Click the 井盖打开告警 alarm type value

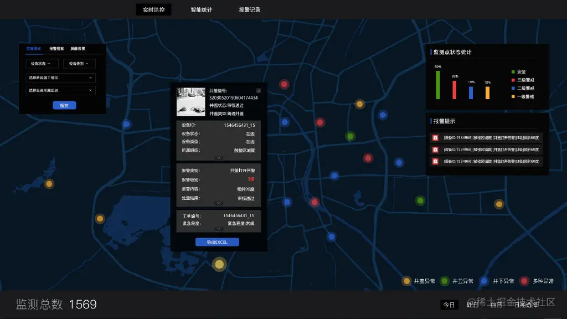(243, 171)
